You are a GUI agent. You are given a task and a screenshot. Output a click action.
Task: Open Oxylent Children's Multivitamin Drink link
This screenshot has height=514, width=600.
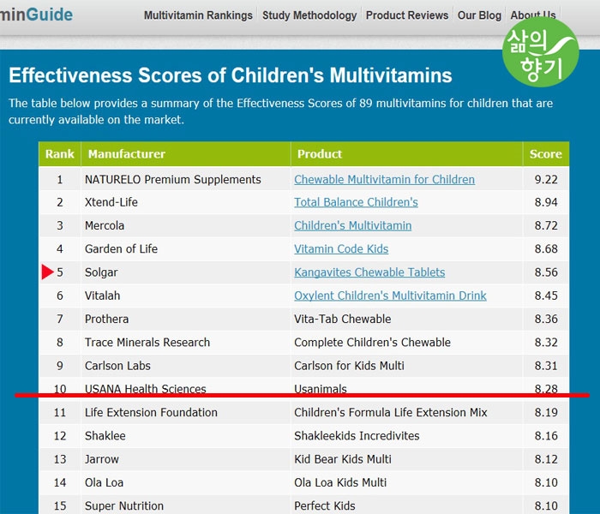[x=390, y=296]
